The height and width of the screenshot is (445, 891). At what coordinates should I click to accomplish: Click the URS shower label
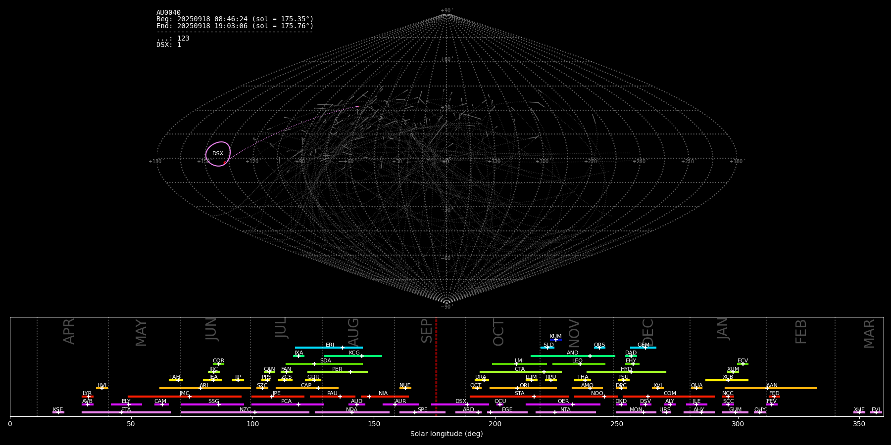click(x=665, y=410)
